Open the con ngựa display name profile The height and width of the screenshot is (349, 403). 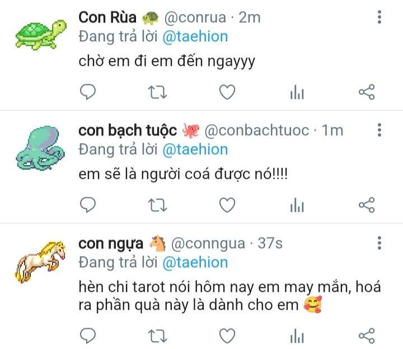point(111,244)
